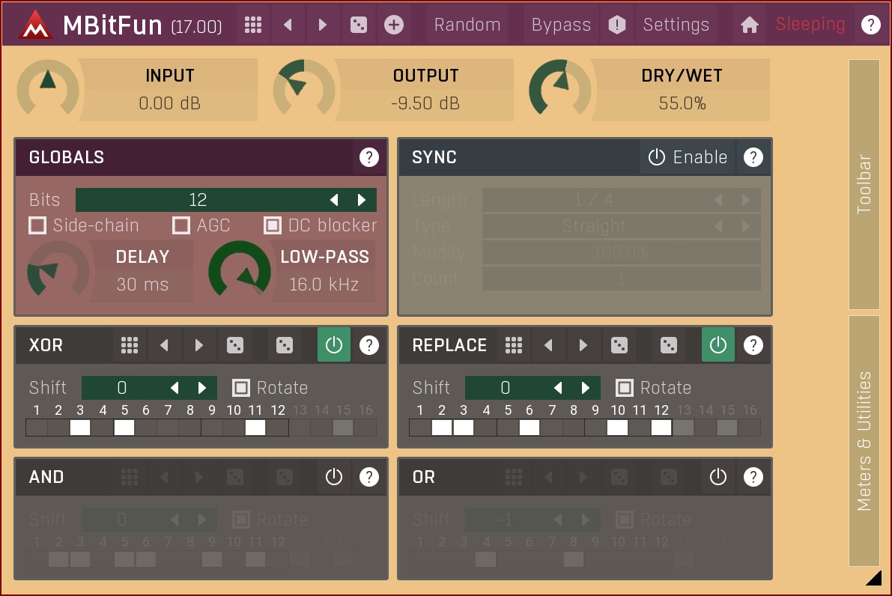Image resolution: width=892 pixels, height=596 pixels.
Task: Toggle Rotate checkbox in REPLACE panel
Action: (624, 388)
